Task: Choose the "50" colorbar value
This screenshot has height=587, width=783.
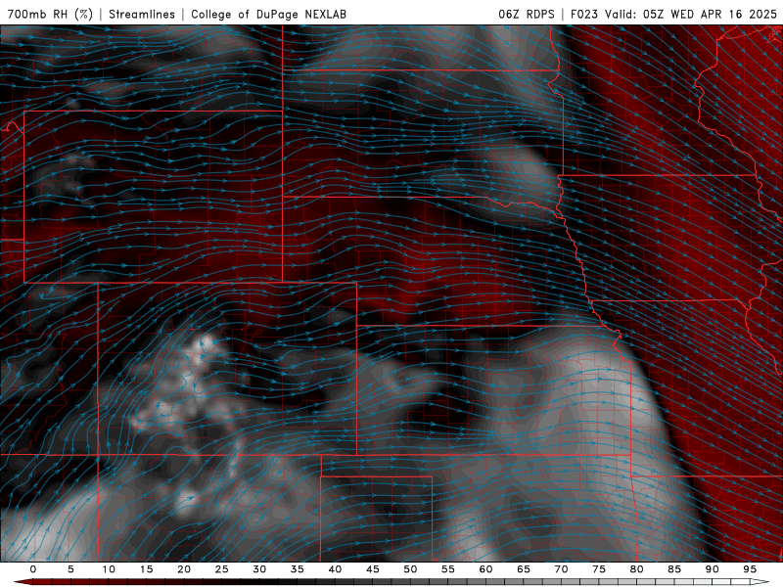Action: [x=410, y=569]
